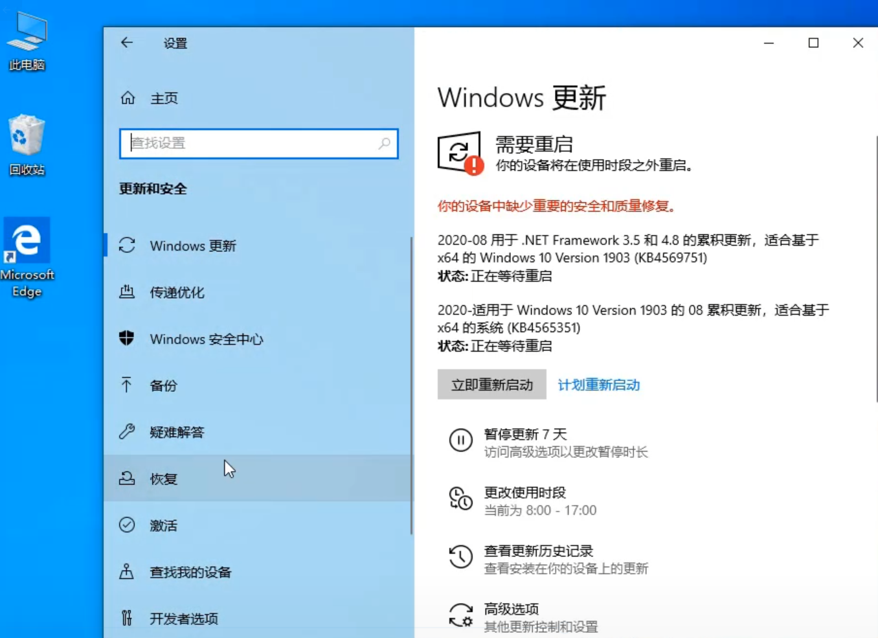Click 访问高级选项以更改暂停时长 text
Viewport: 878px width, 638px height.
(566, 452)
